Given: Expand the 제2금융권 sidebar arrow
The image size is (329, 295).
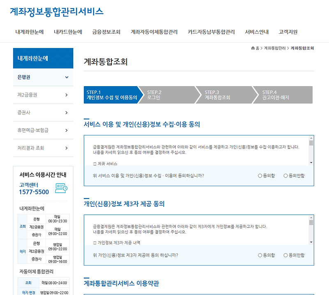Looking at the screenshot, I should (x=67, y=95).
